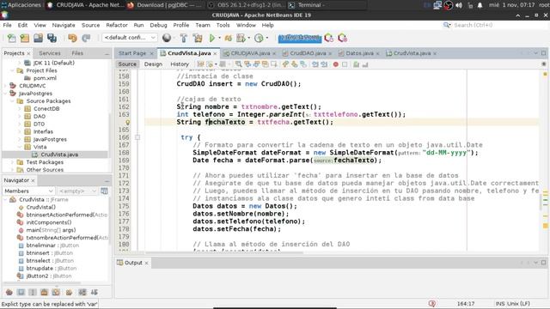Select initComponents() in Navigator
Viewport: 550px width, 309px height.
[49, 222]
